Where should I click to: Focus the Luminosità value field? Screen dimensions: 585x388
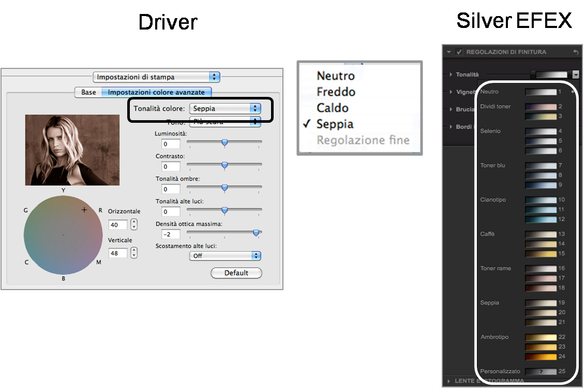click(x=171, y=144)
